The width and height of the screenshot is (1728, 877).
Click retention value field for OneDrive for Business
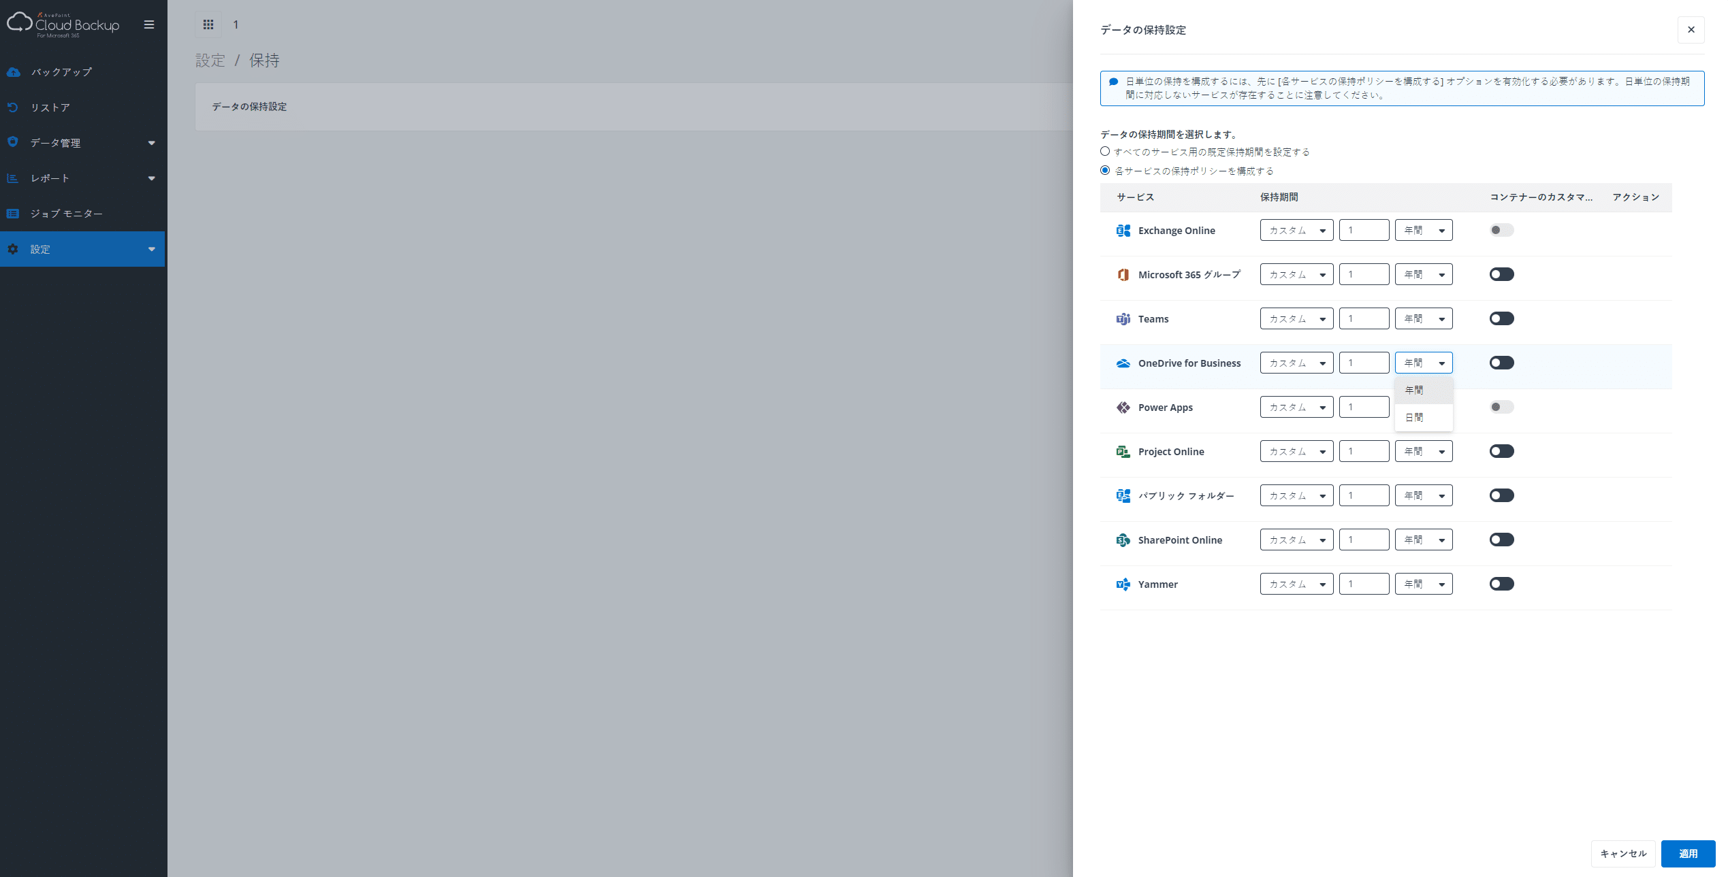[x=1364, y=363]
